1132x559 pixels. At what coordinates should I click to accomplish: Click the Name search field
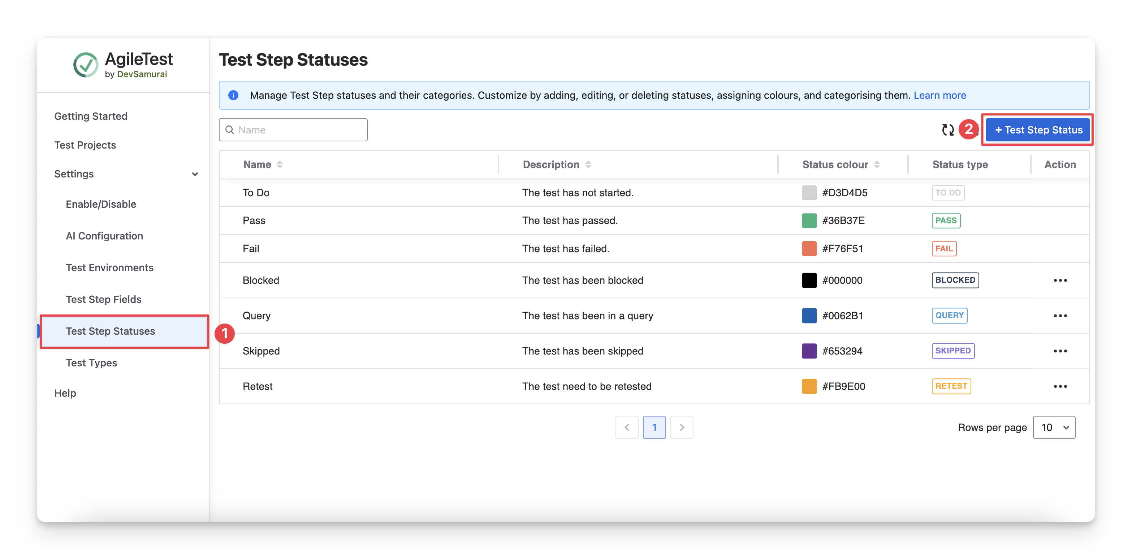(293, 130)
